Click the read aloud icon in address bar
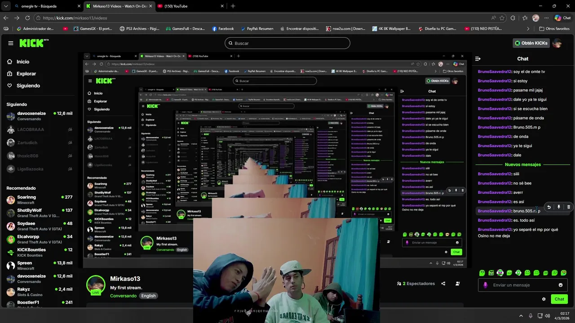This screenshot has height=323, width=575. (494, 18)
